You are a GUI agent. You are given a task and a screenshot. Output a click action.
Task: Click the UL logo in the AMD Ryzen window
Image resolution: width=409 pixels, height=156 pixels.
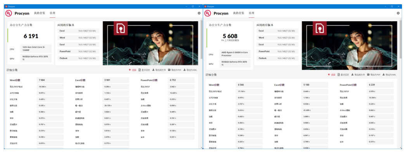point(208,13)
